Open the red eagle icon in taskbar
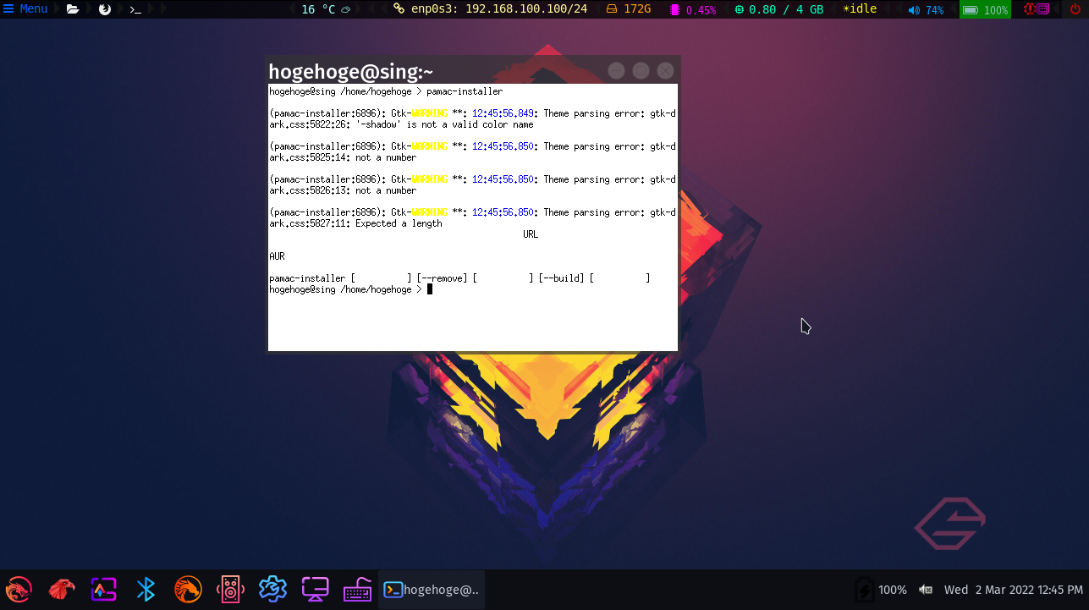1089x610 pixels. 61,589
